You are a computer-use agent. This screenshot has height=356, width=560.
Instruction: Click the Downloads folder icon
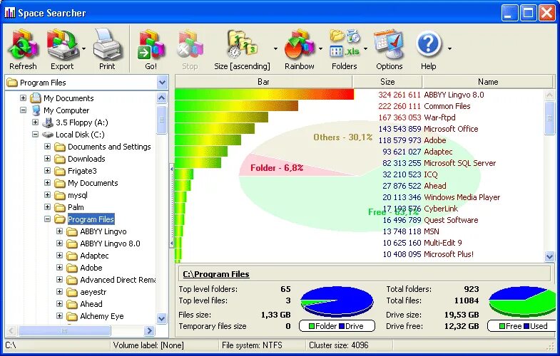click(60, 159)
